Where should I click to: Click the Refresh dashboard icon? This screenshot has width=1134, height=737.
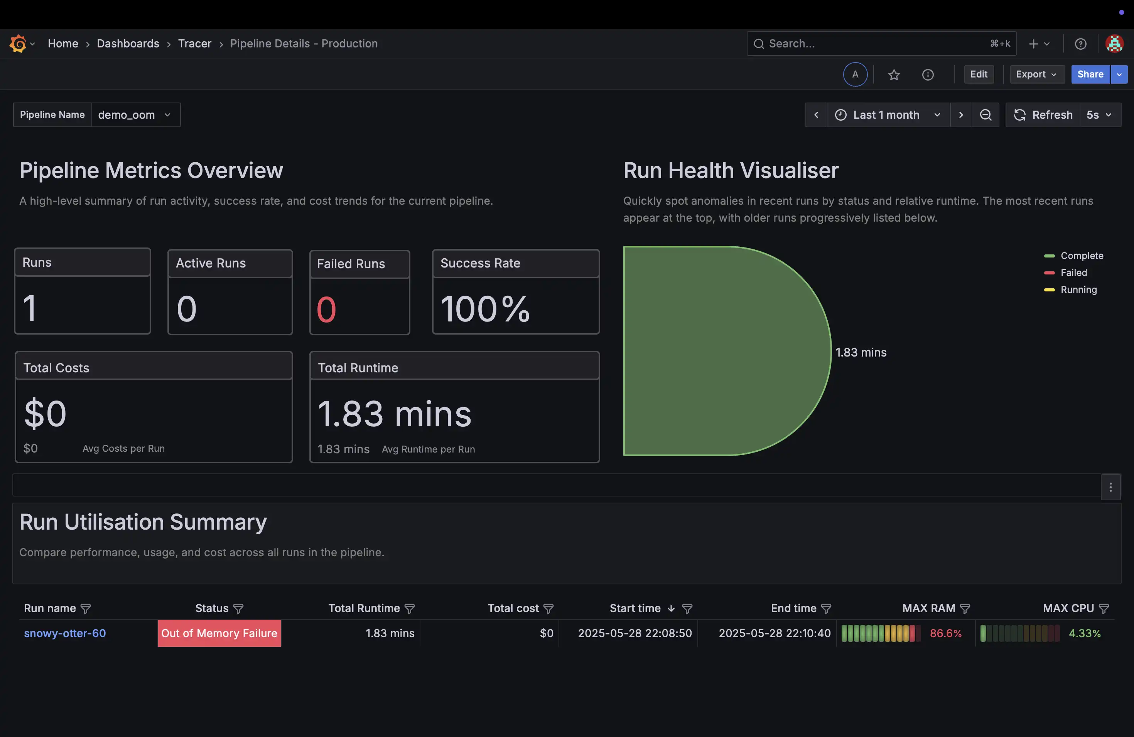1020,115
